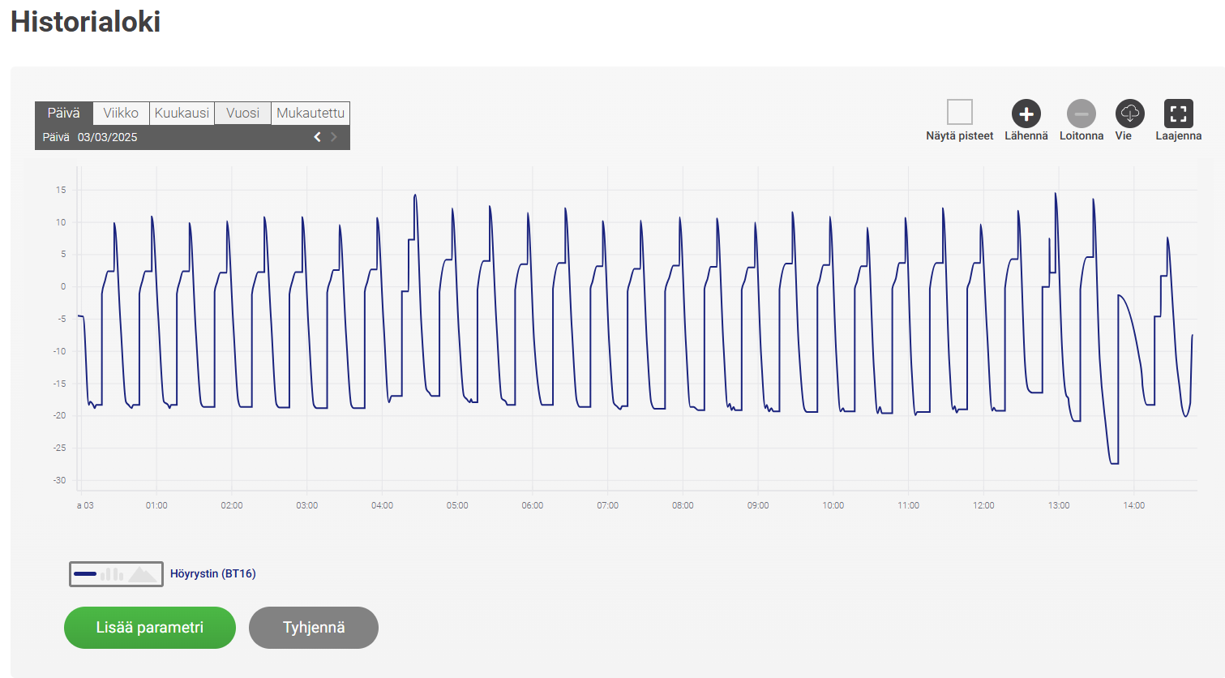Open the date field showing 03/03/2025
The height and width of the screenshot is (678, 1225).
coord(108,138)
